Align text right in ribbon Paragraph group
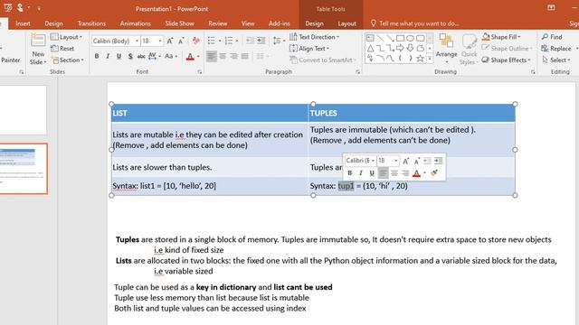This screenshot has height=325, width=579. click(x=233, y=56)
